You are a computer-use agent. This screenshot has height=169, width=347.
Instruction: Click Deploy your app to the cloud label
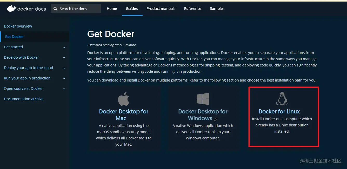click(28, 68)
